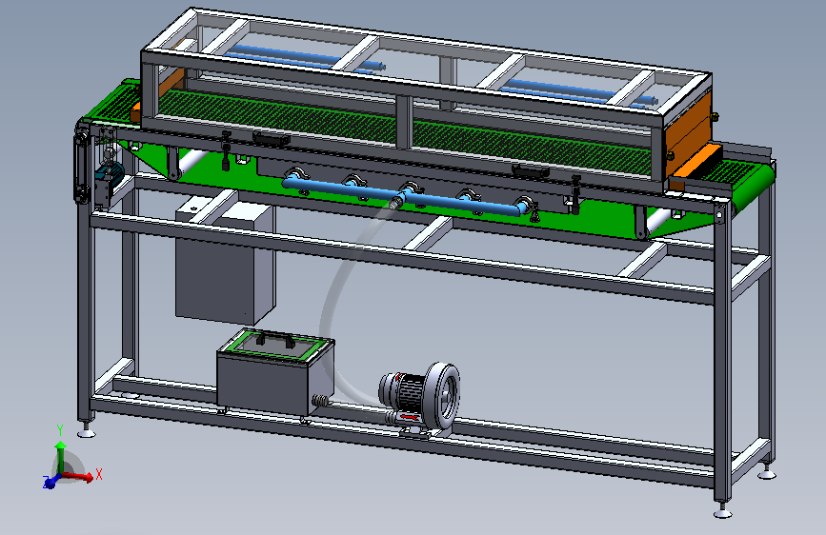The image size is (826, 535).
Task: Click the blue Z axis of the triad
Action: (52, 482)
